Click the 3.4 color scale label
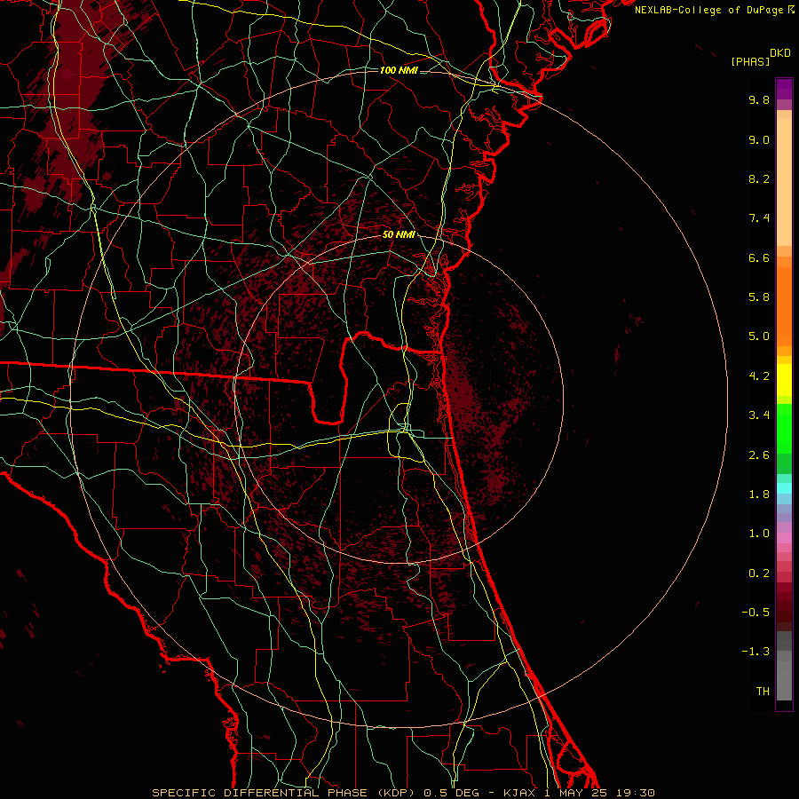Viewport: 799px width, 799px height. pos(759,415)
